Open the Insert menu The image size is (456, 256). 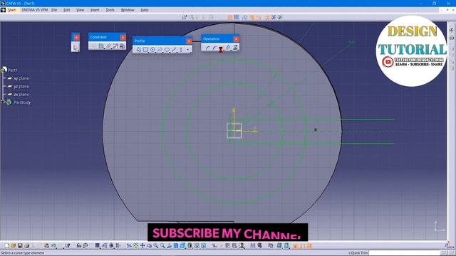[95, 10]
